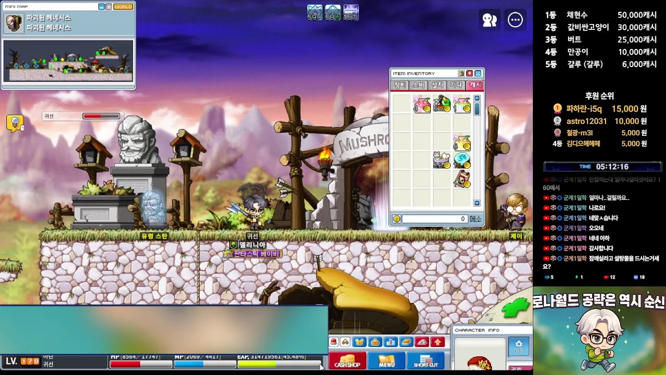Select the yellow gift box cash item
This screenshot has height=375, width=666.
[462, 142]
